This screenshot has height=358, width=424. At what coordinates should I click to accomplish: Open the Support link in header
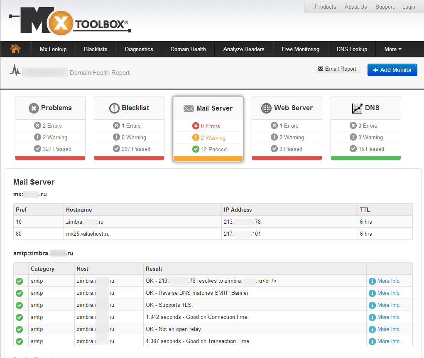(385, 7)
